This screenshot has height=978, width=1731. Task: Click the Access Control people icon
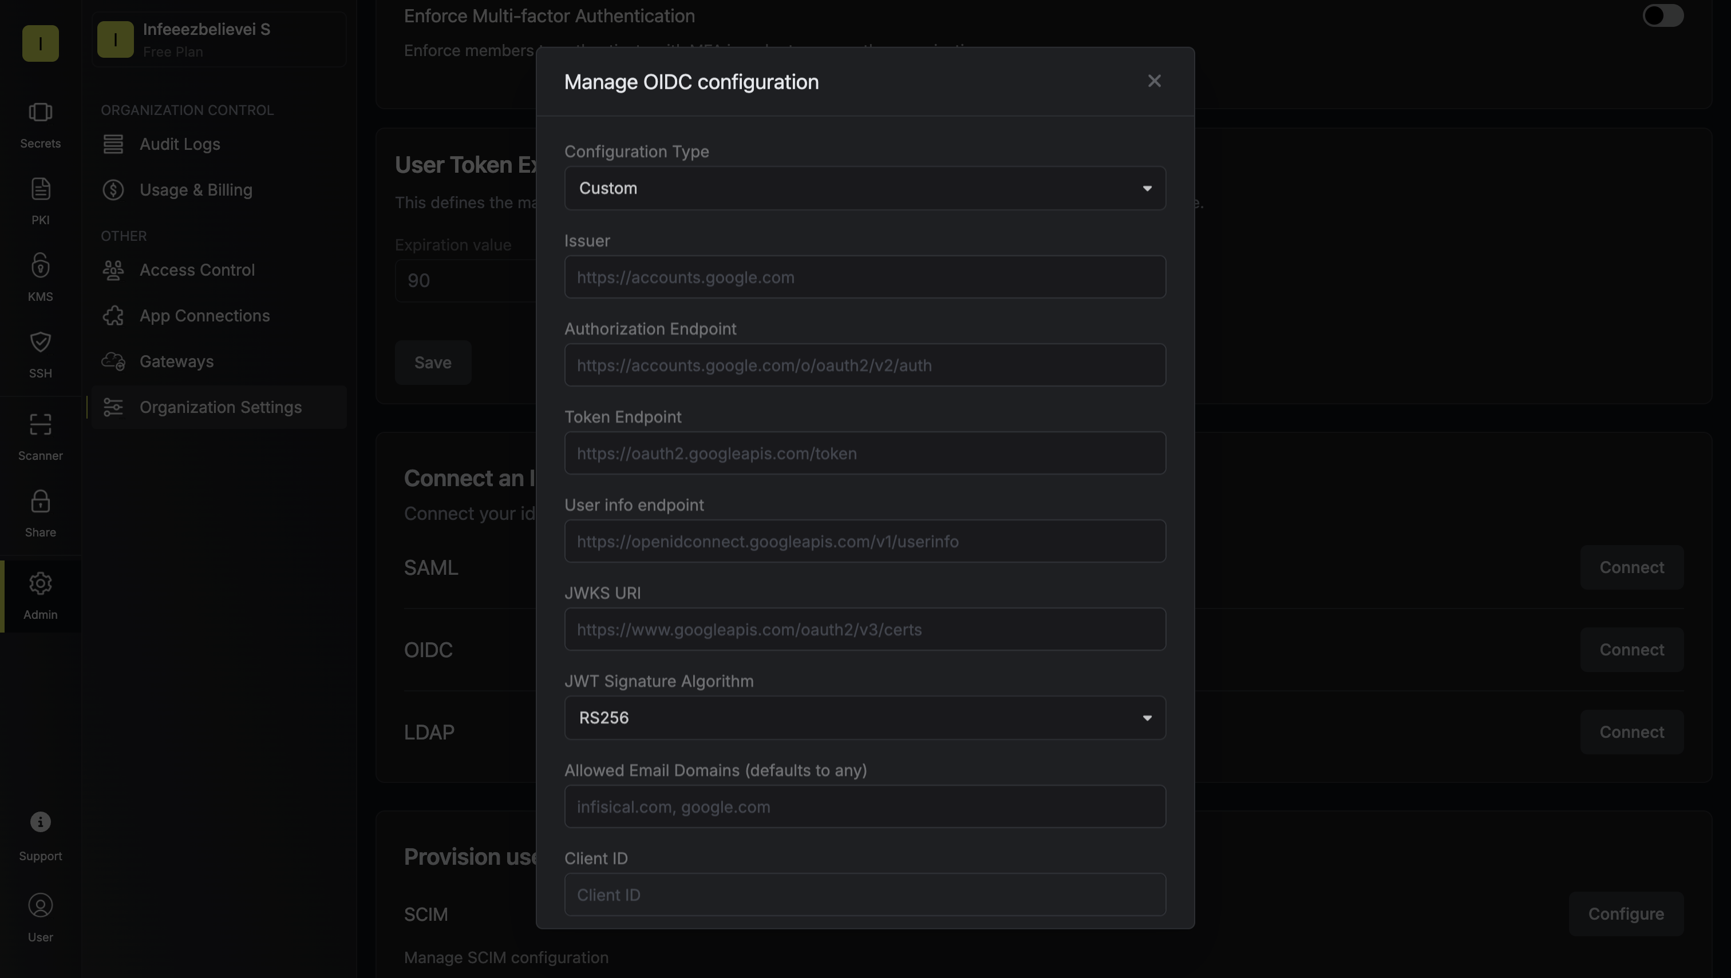(x=113, y=270)
